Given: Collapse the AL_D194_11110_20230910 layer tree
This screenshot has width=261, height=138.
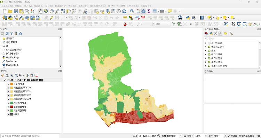Looking at the screenshot, I should pos(2,80).
